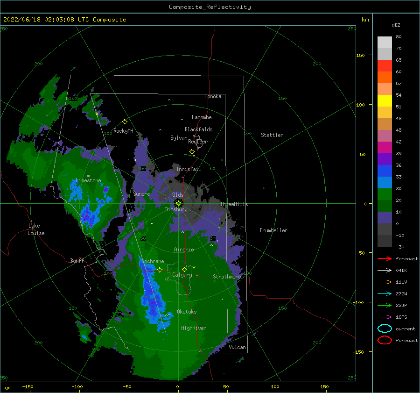Click the yellow radar site marker at Olds
The width and height of the screenshot is (420, 393).
click(178, 203)
